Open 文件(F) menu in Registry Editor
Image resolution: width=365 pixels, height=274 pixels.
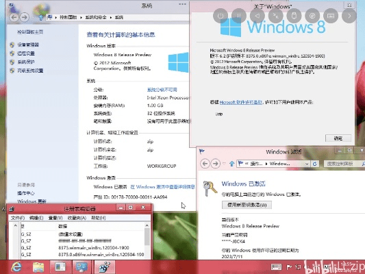(x=18, y=218)
